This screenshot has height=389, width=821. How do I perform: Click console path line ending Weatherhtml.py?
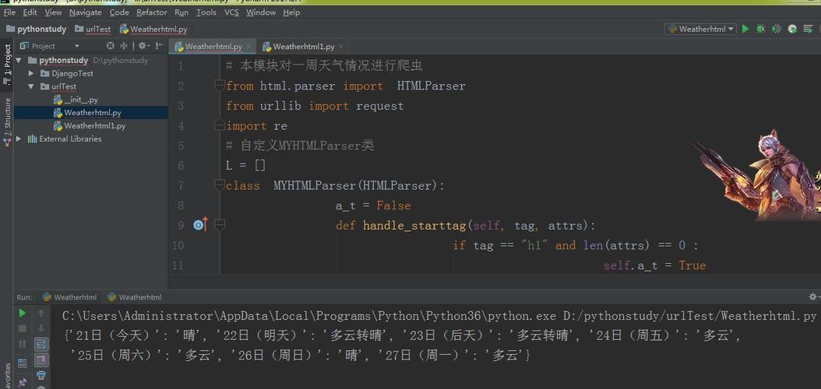pyautogui.click(x=439, y=316)
